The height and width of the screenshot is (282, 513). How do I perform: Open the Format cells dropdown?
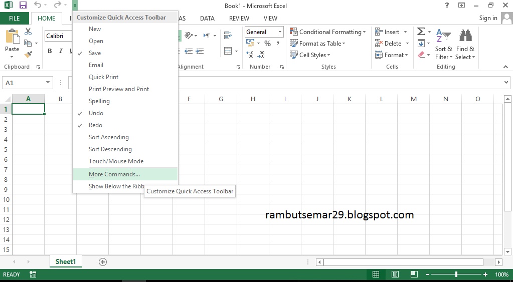392,55
